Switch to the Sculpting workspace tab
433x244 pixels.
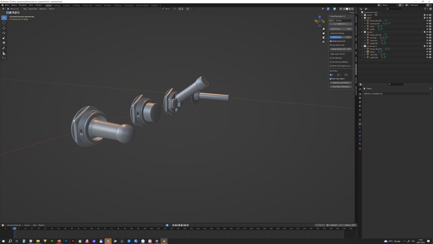[x=66, y=5]
